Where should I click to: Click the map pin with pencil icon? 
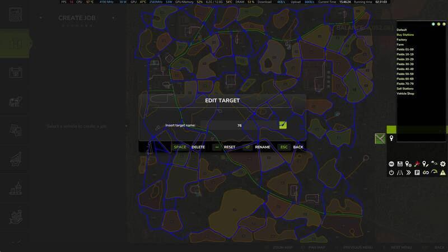pyautogui.click(x=426, y=164)
